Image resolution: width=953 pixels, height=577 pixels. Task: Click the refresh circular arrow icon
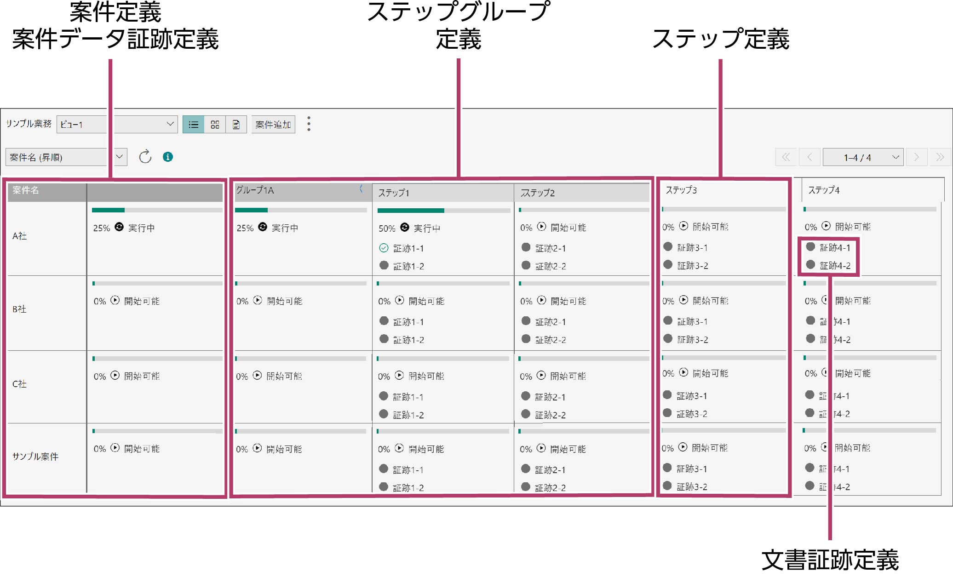click(x=145, y=157)
